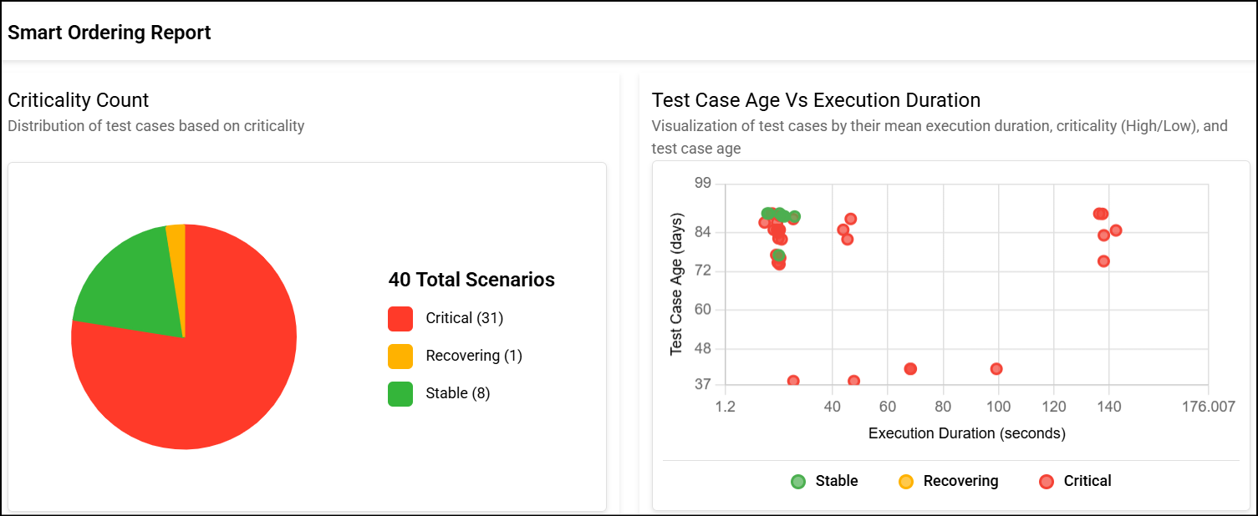Toggle the Stable series in scatter legend
Screen dimensions: 1258x516
pyautogui.click(x=836, y=481)
